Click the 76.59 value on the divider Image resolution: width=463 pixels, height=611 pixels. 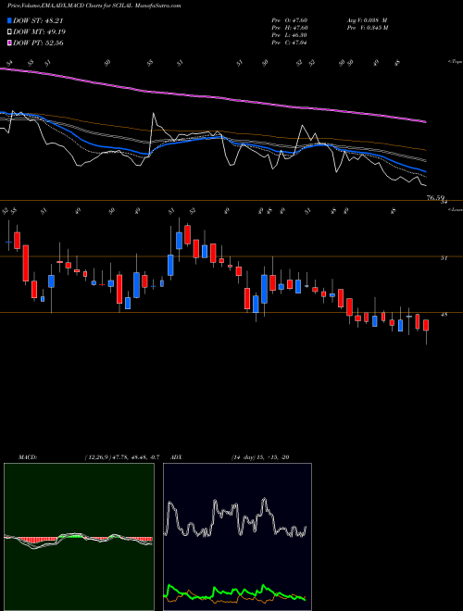click(x=435, y=198)
